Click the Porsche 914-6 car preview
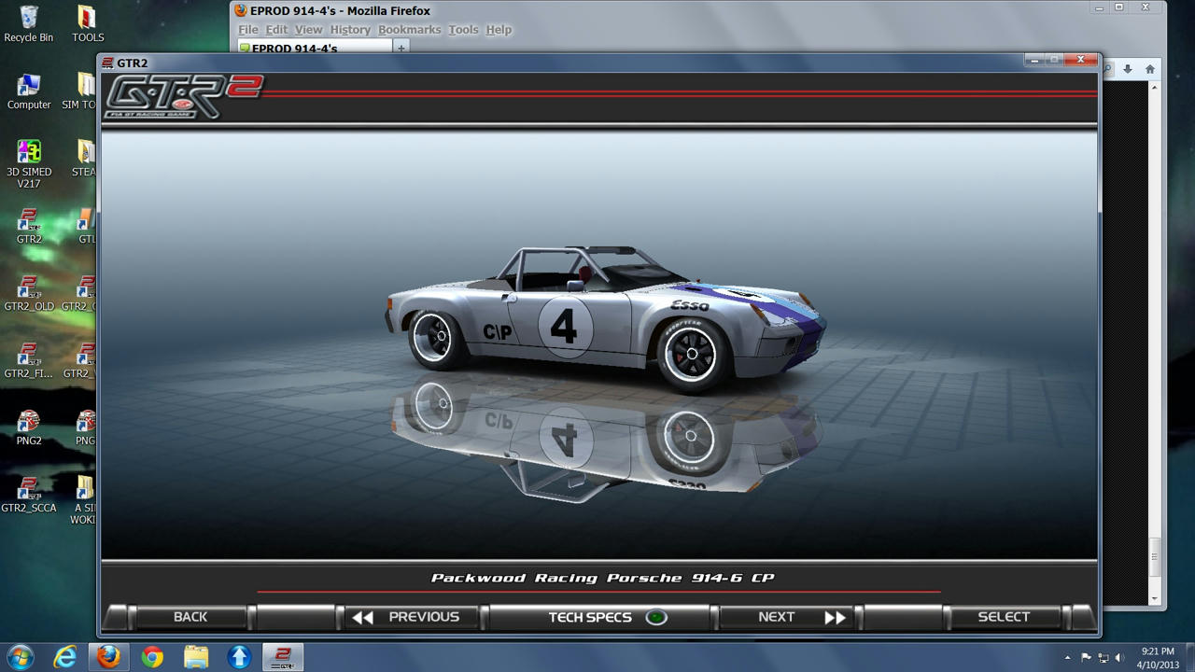The image size is (1195, 672). click(605, 319)
